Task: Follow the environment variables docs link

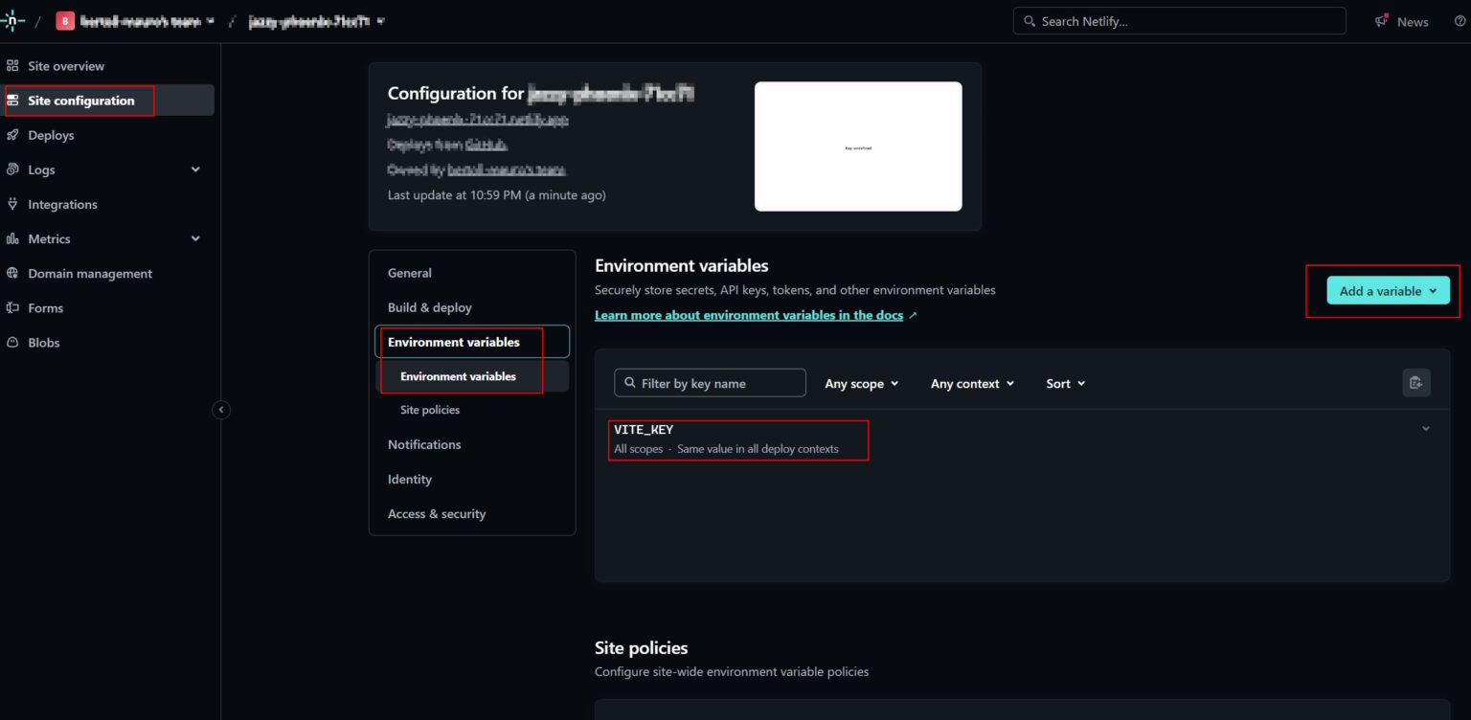Action: 749,315
